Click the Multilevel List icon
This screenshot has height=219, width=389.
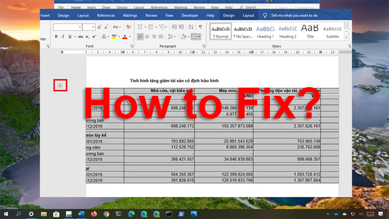(161, 27)
